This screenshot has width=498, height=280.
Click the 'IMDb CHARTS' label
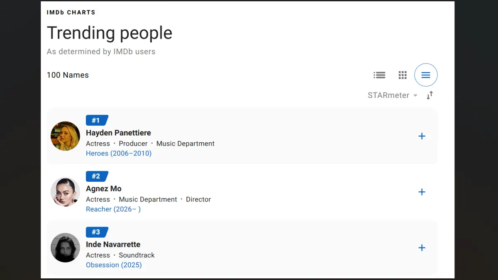tap(71, 12)
